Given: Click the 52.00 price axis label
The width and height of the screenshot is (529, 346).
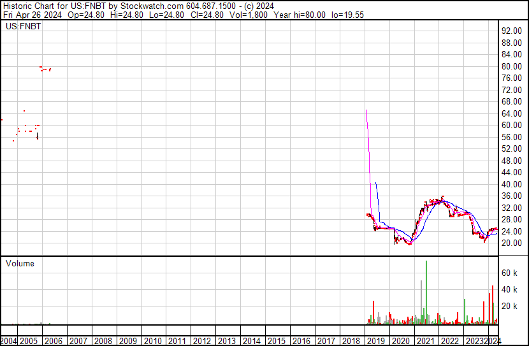Looking at the screenshot, I should pos(512,148).
